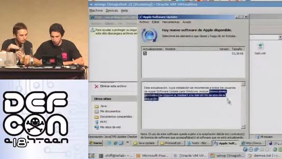Switch to the http:// browser taskbar button
The image size is (282, 159).
click(252, 143)
